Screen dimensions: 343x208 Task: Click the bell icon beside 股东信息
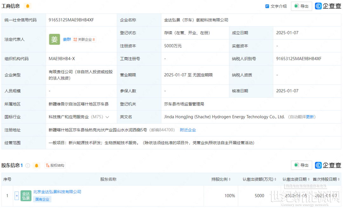click(x=37, y=166)
